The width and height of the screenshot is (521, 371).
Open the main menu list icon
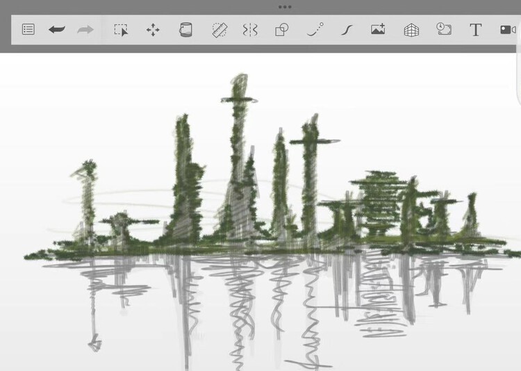[28, 29]
